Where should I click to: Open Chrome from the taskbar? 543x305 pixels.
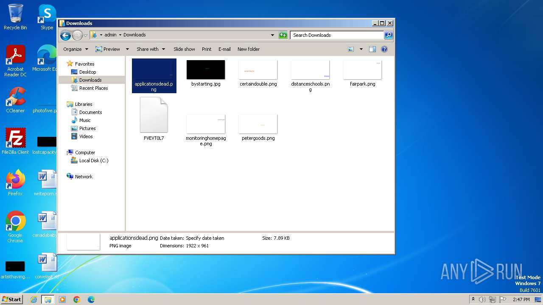pos(77,299)
